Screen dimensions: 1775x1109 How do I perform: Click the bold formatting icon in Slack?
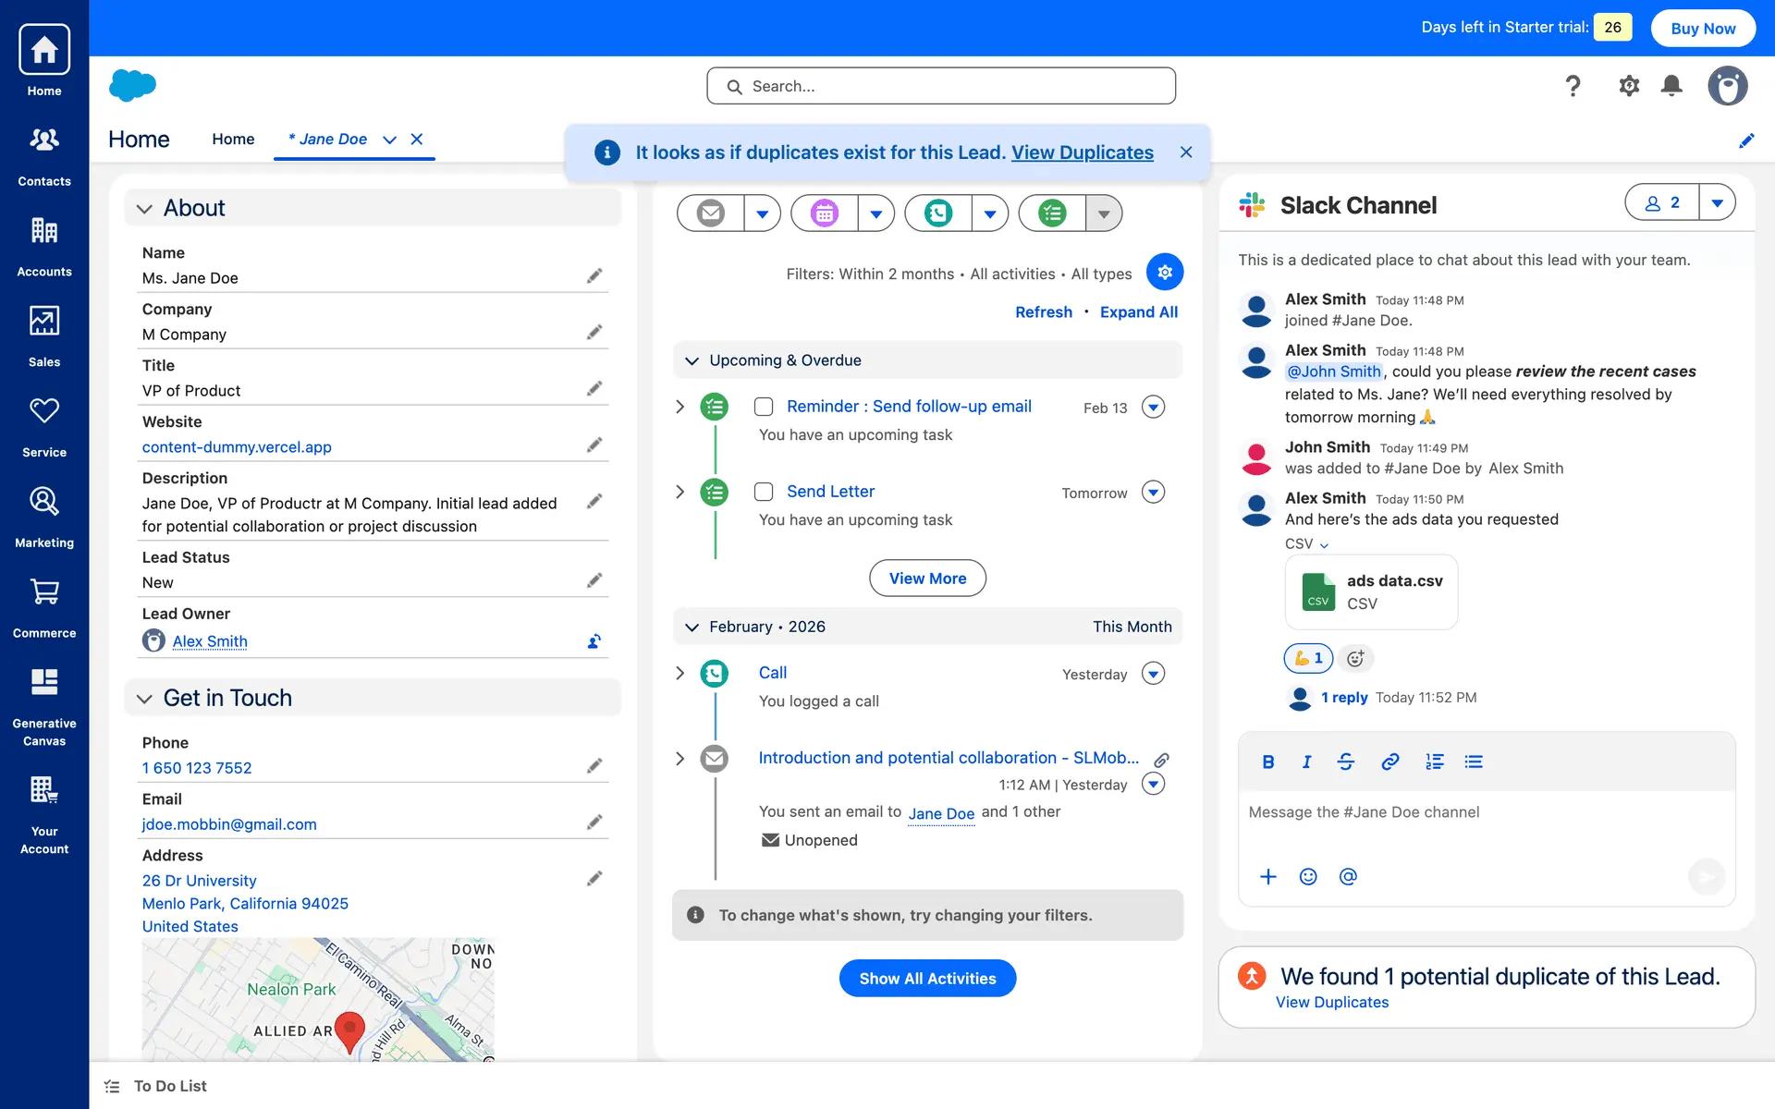tap(1267, 762)
